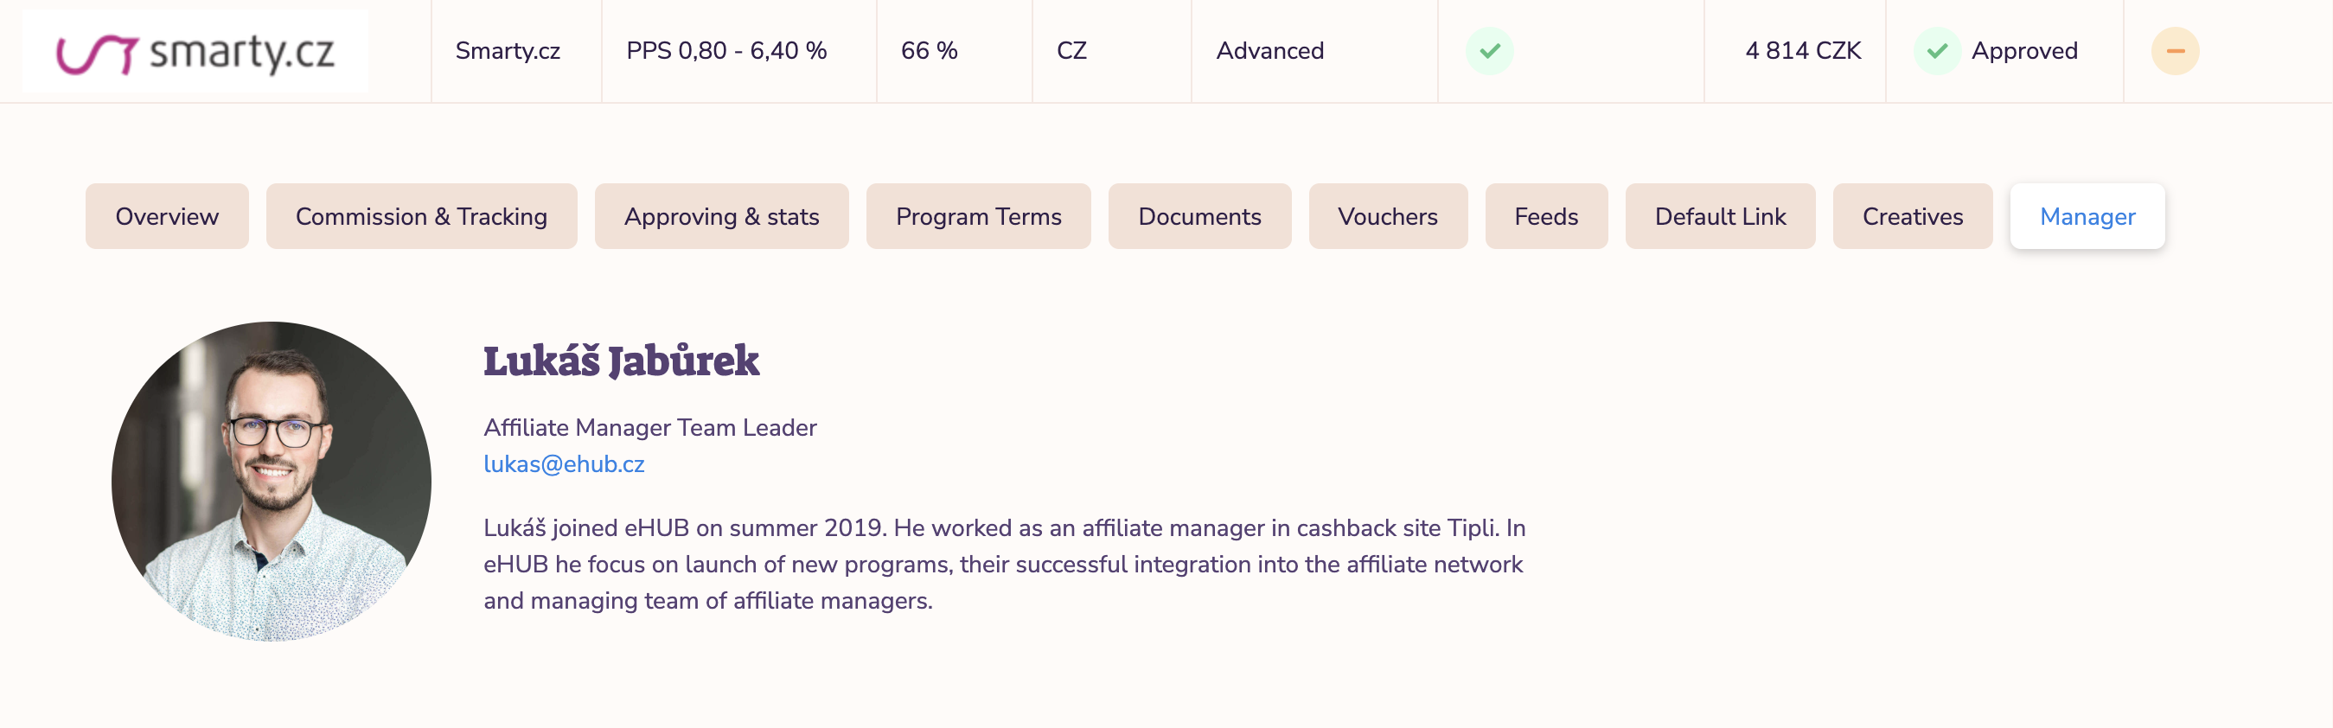Go to the Documents tab

tap(1199, 216)
